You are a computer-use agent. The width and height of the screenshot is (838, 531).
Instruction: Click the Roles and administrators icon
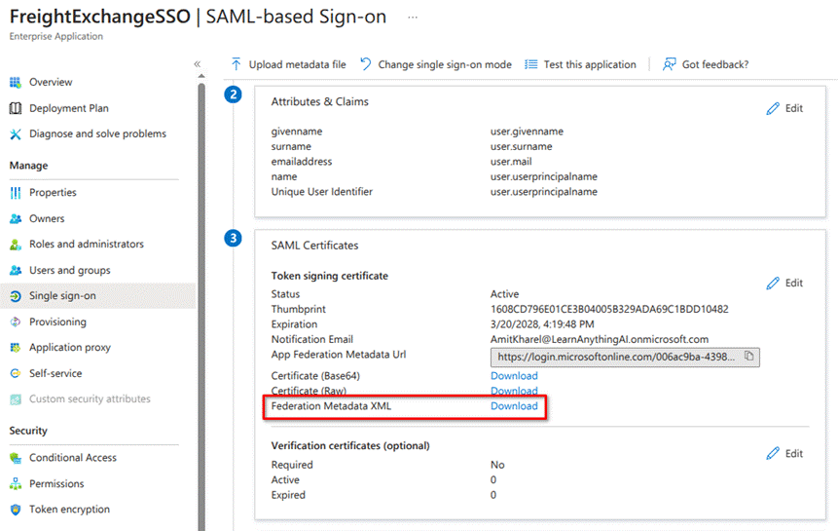click(16, 245)
